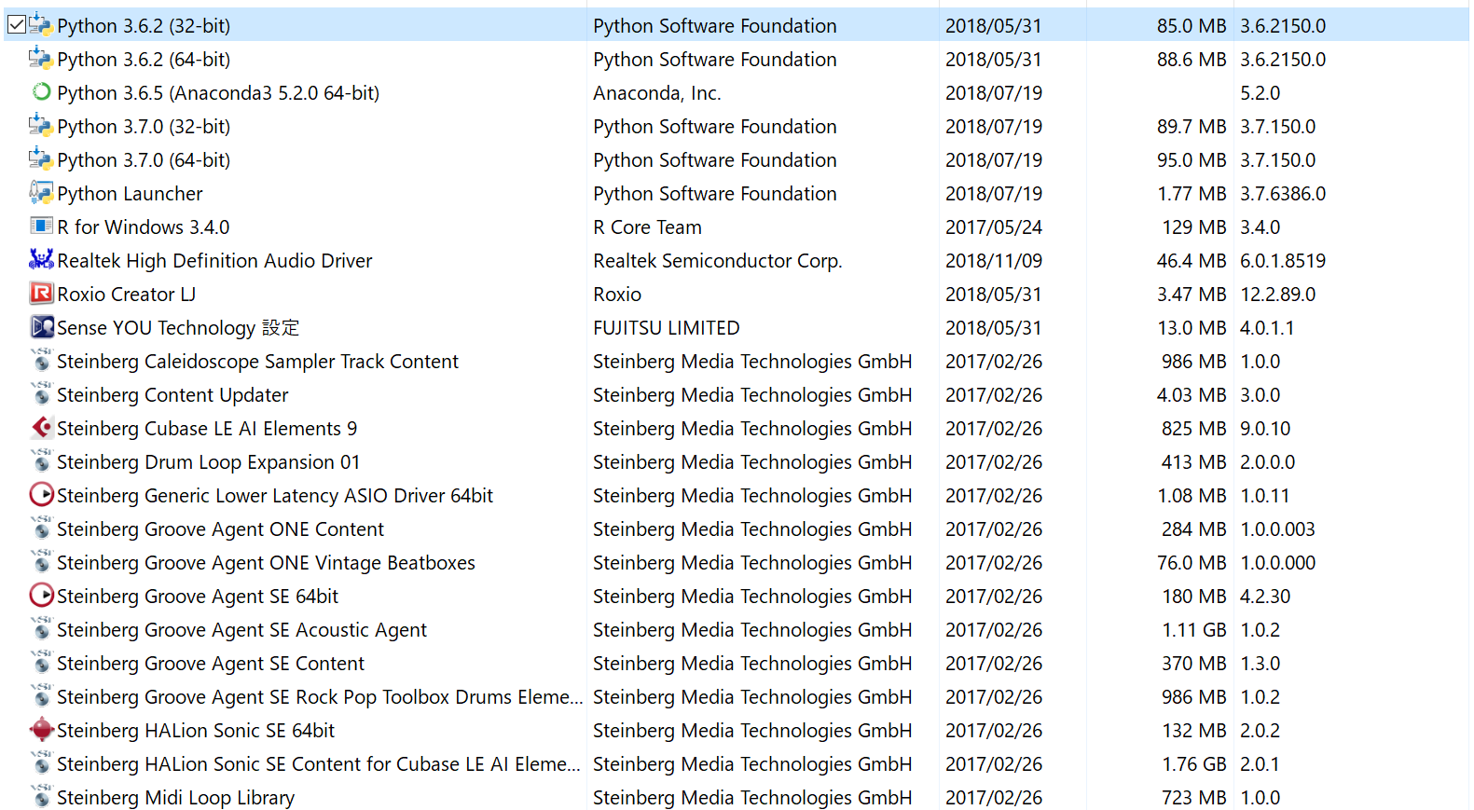Select the Sense YOU Technology 設定 entry
This screenshot has width=1474, height=810.
pyautogui.click(x=178, y=328)
